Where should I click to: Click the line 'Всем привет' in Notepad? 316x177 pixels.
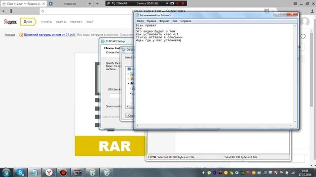pos(146,25)
